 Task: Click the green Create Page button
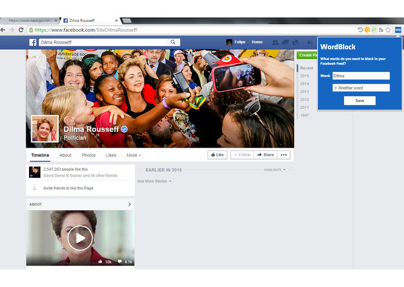(x=307, y=55)
